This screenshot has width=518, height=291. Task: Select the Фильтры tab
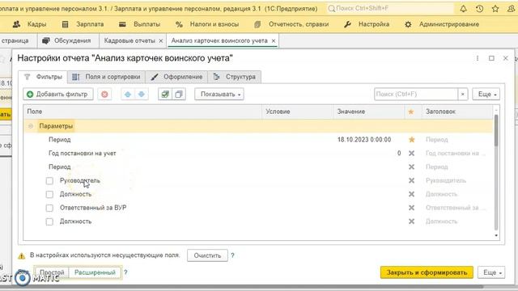43,77
